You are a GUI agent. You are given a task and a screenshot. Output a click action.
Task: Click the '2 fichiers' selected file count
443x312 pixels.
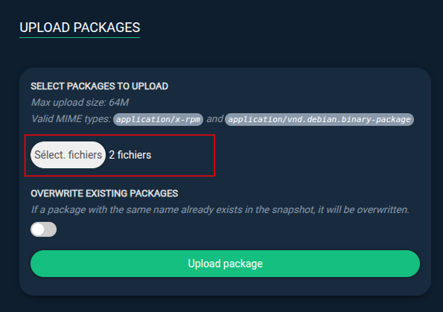(x=130, y=155)
